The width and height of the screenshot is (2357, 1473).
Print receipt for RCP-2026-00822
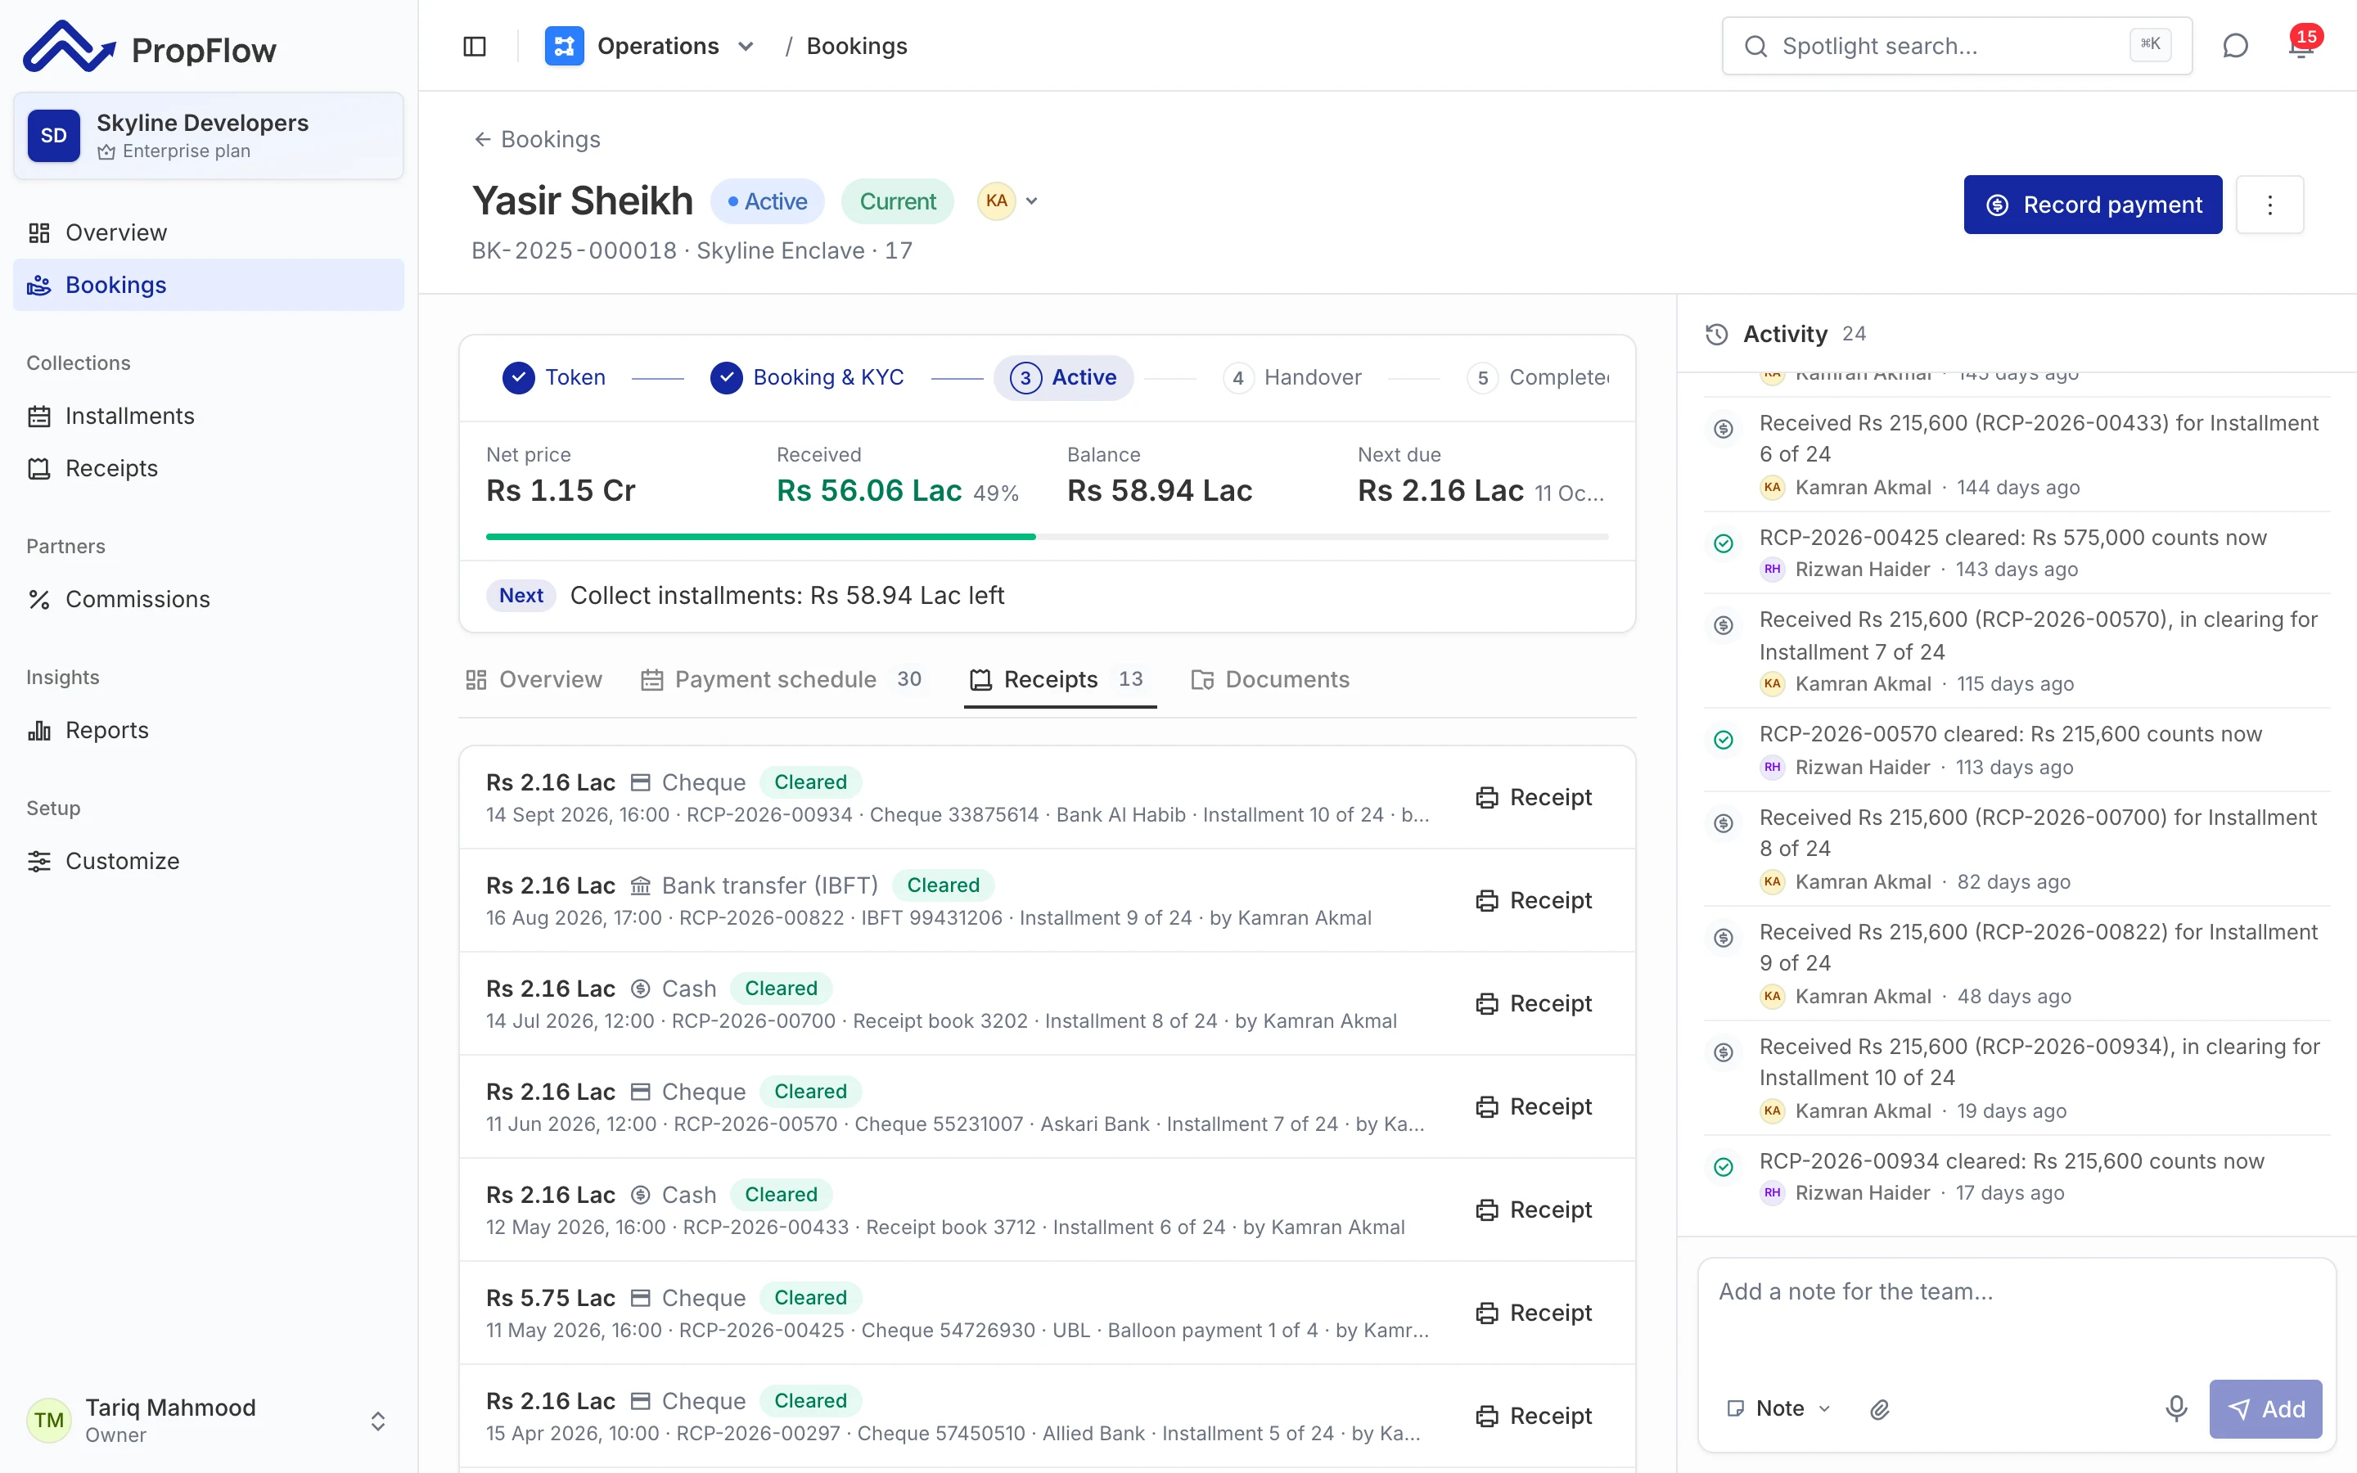pos(1534,900)
